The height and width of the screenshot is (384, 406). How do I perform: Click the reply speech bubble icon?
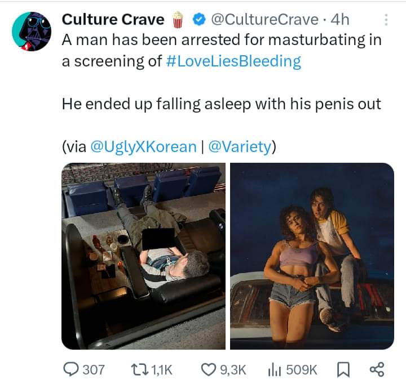point(70,369)
